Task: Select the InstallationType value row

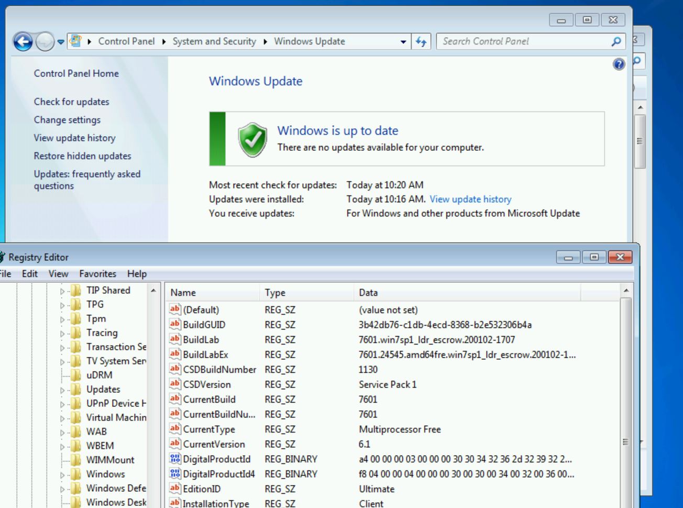Action: pyautogui.click(x=393, y=503)
